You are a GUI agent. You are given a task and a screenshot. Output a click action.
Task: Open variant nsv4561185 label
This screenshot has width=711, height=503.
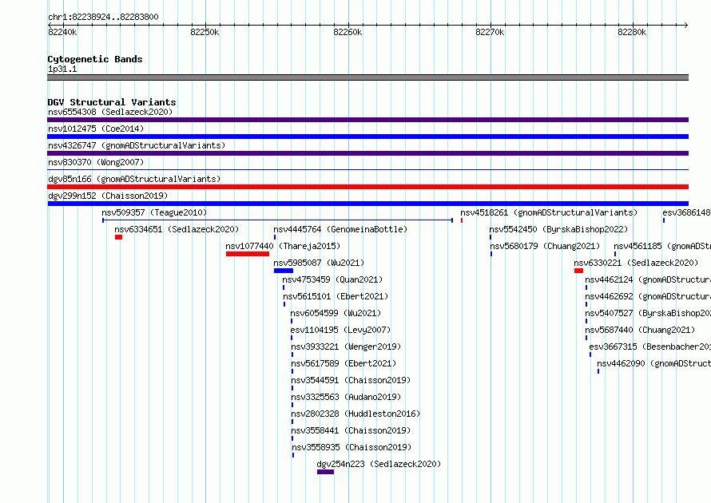tap(662, 246)
